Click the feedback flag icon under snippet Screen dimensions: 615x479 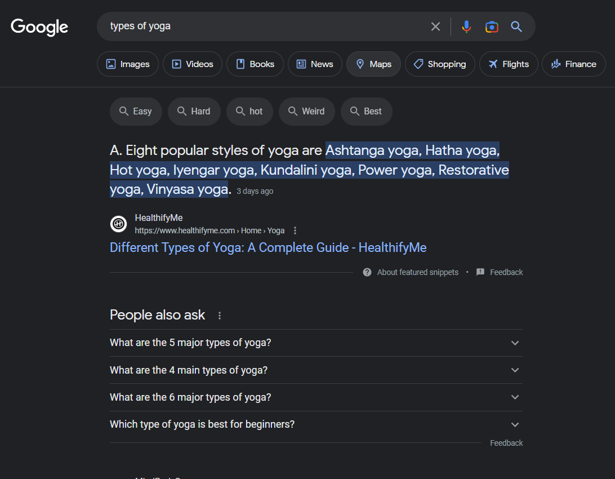pos(480,272)
